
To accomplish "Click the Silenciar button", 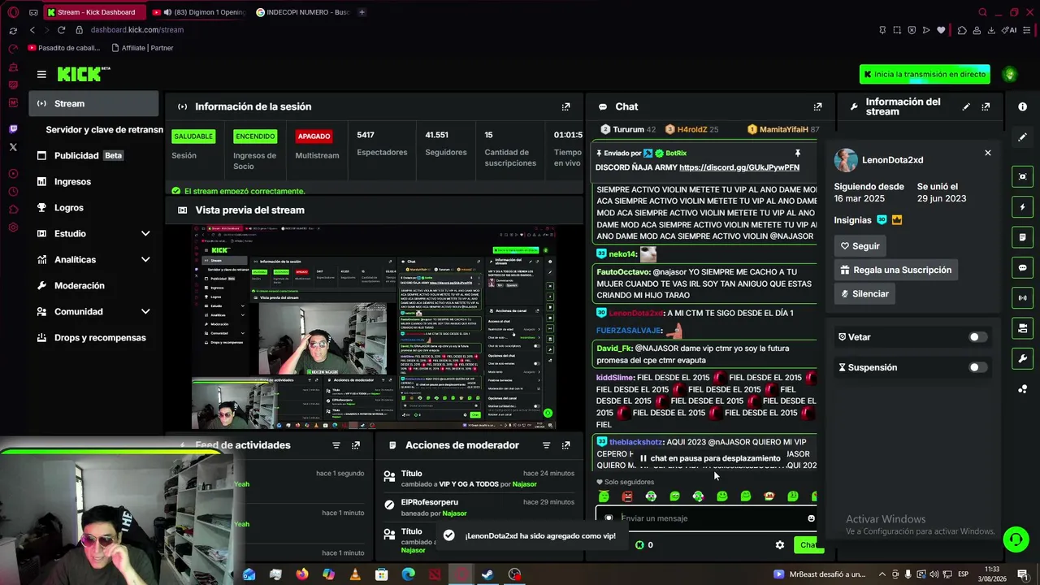I will (x=864, y=293).
